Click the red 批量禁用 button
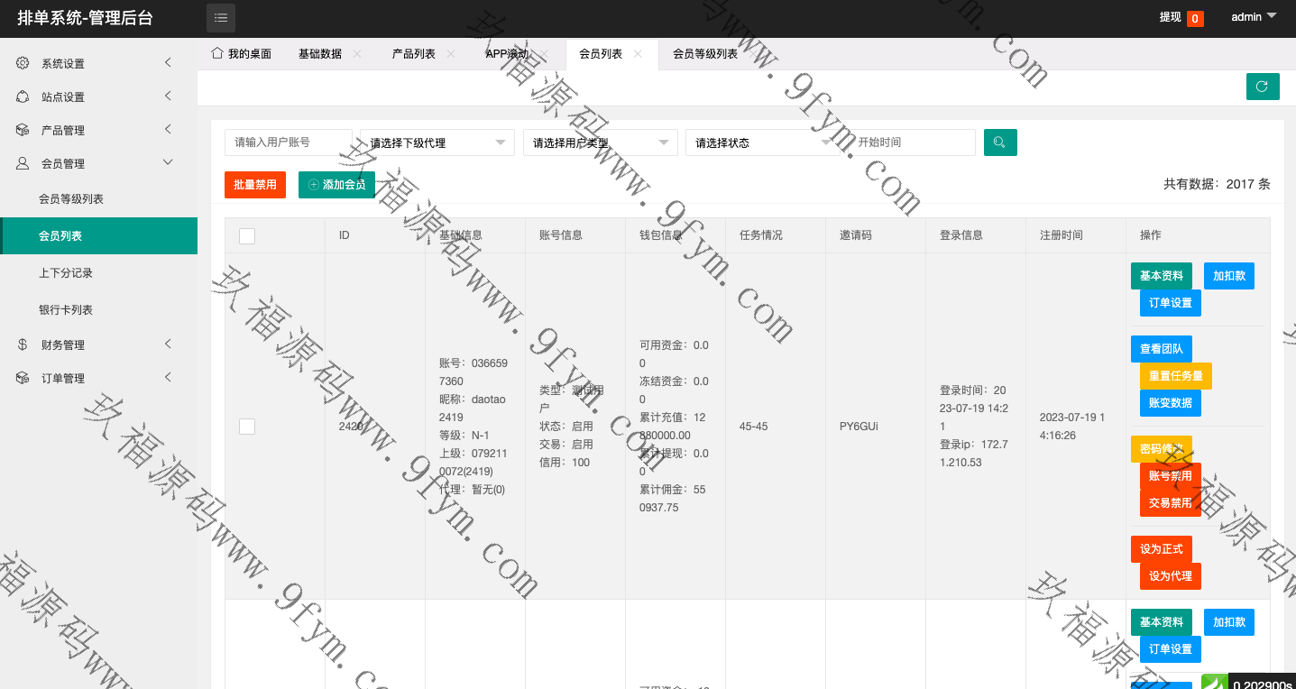1296x689 pixels. pyautogui.click(x=255, y=185)
